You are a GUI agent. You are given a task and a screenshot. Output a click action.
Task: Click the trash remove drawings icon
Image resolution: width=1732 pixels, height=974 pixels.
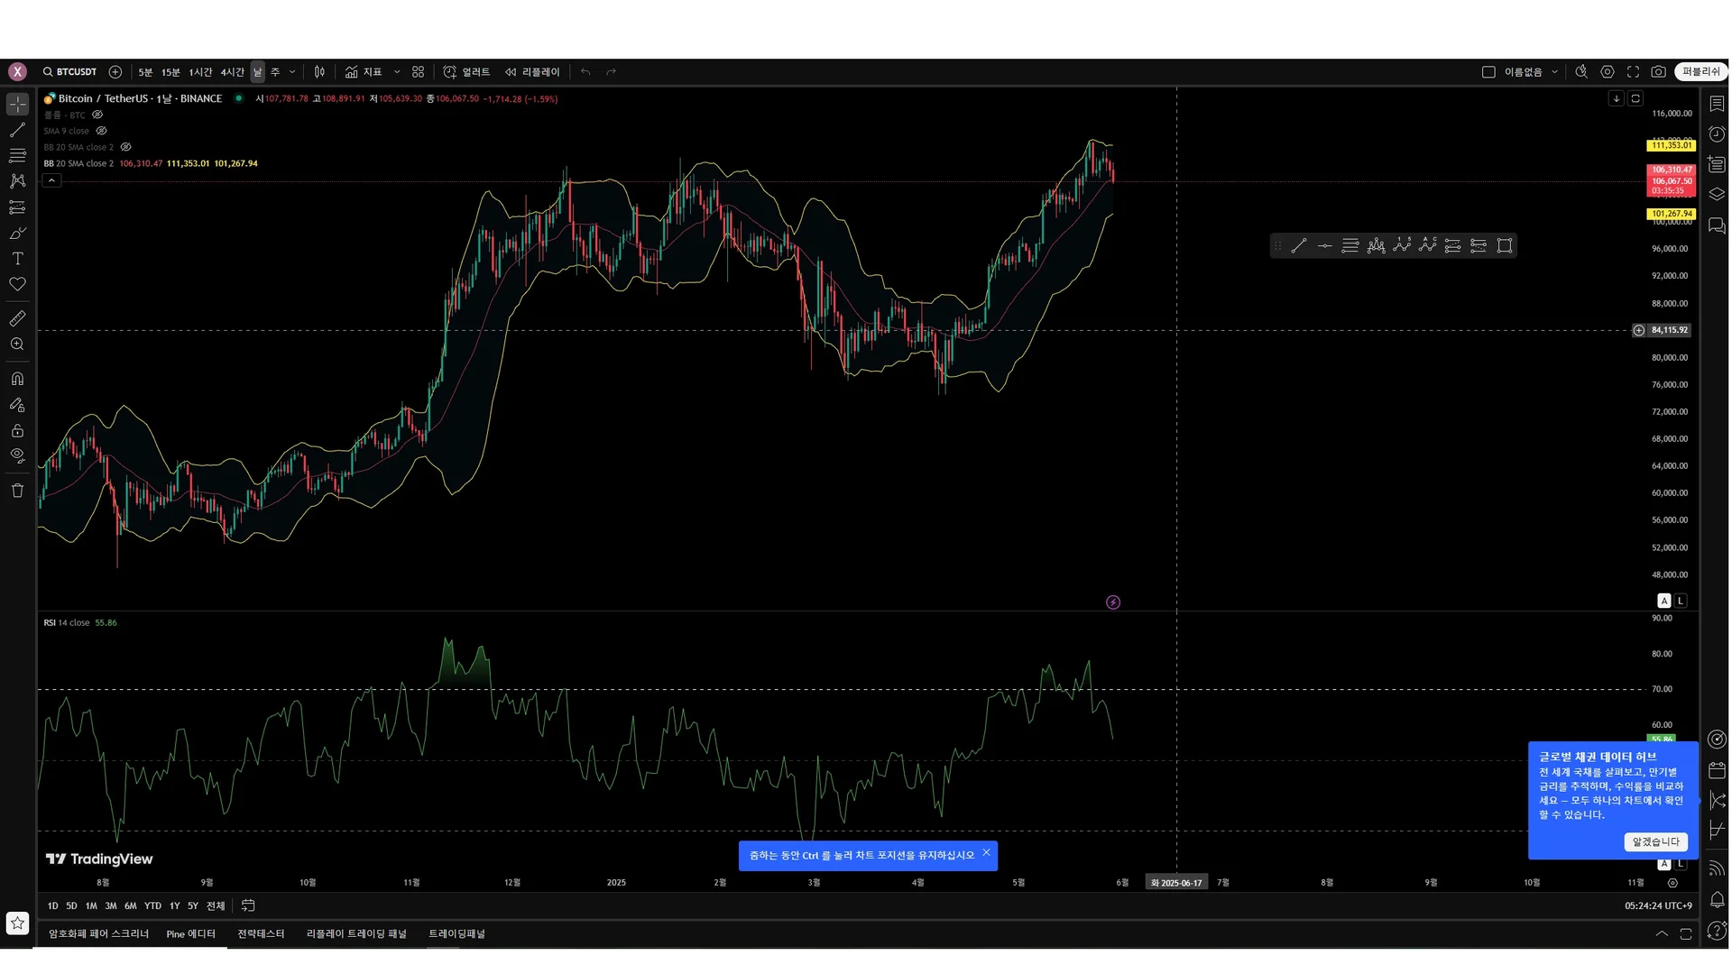(17, 491)
